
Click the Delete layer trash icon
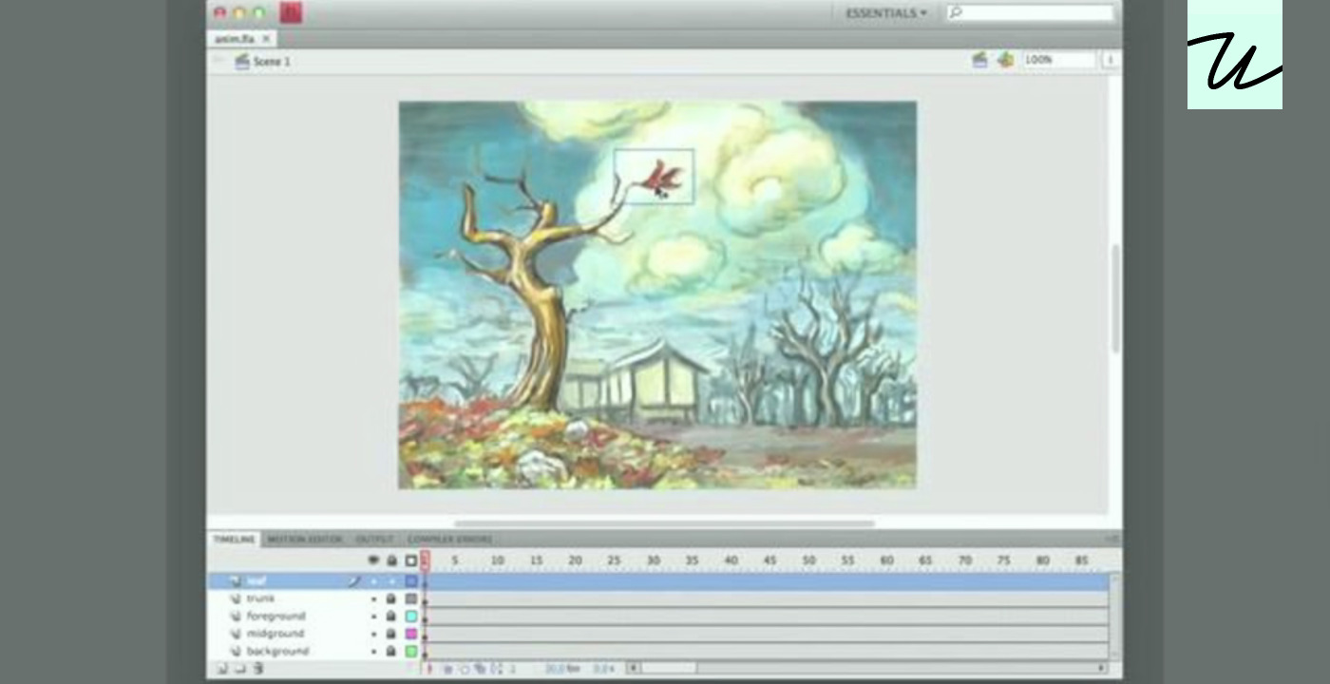point(257,669)
